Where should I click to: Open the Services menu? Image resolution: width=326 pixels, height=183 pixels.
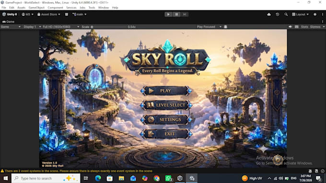71,8
